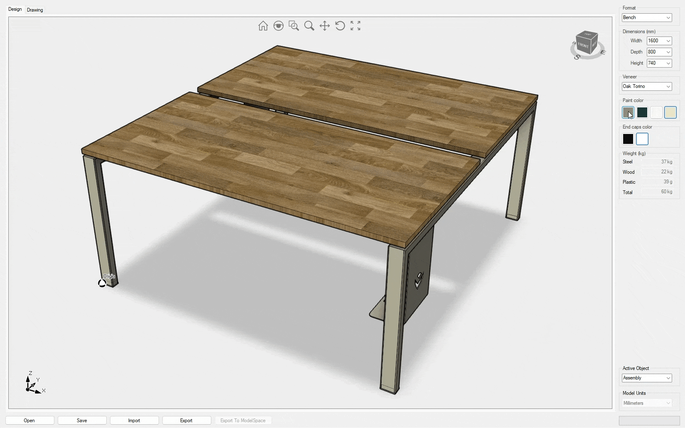The height and width of the screenshot is (428, 685).
Task: Expand the Active Object Assembly dropdown
Action: tap(646, 378)
